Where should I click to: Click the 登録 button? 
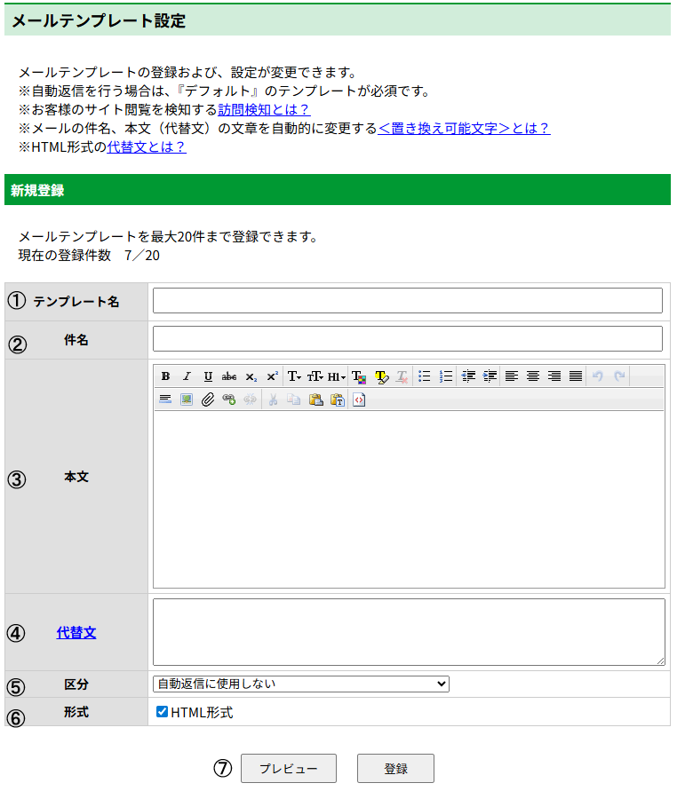(x=395, y=769)
